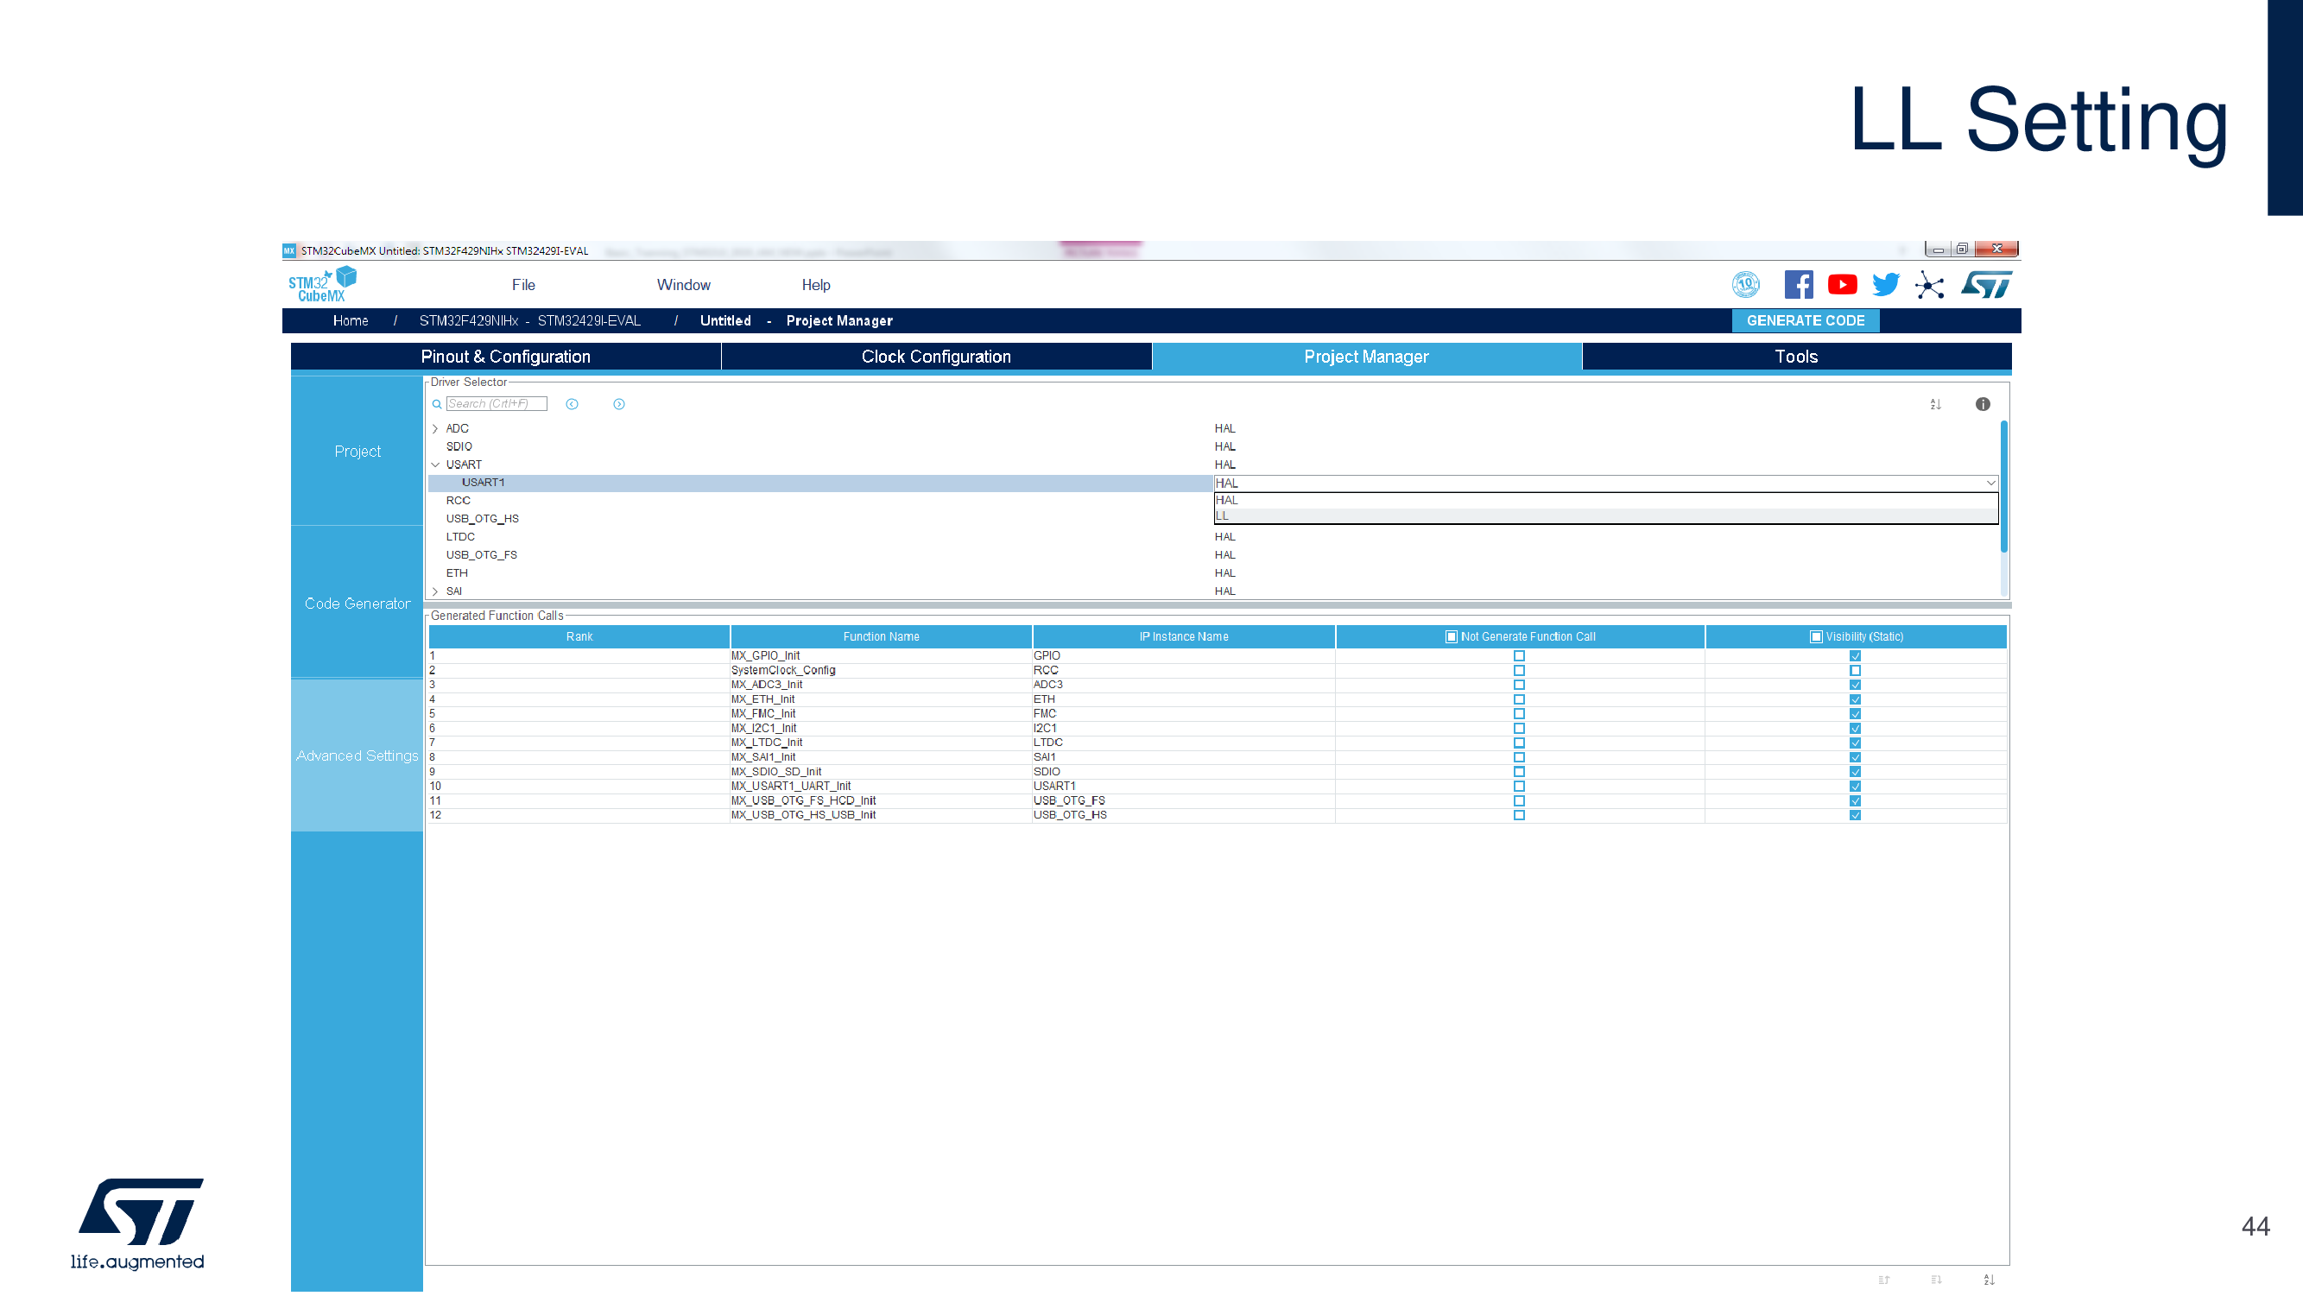
Task: Switch to the Clock Configuration tab
Action: pos(936,357)
